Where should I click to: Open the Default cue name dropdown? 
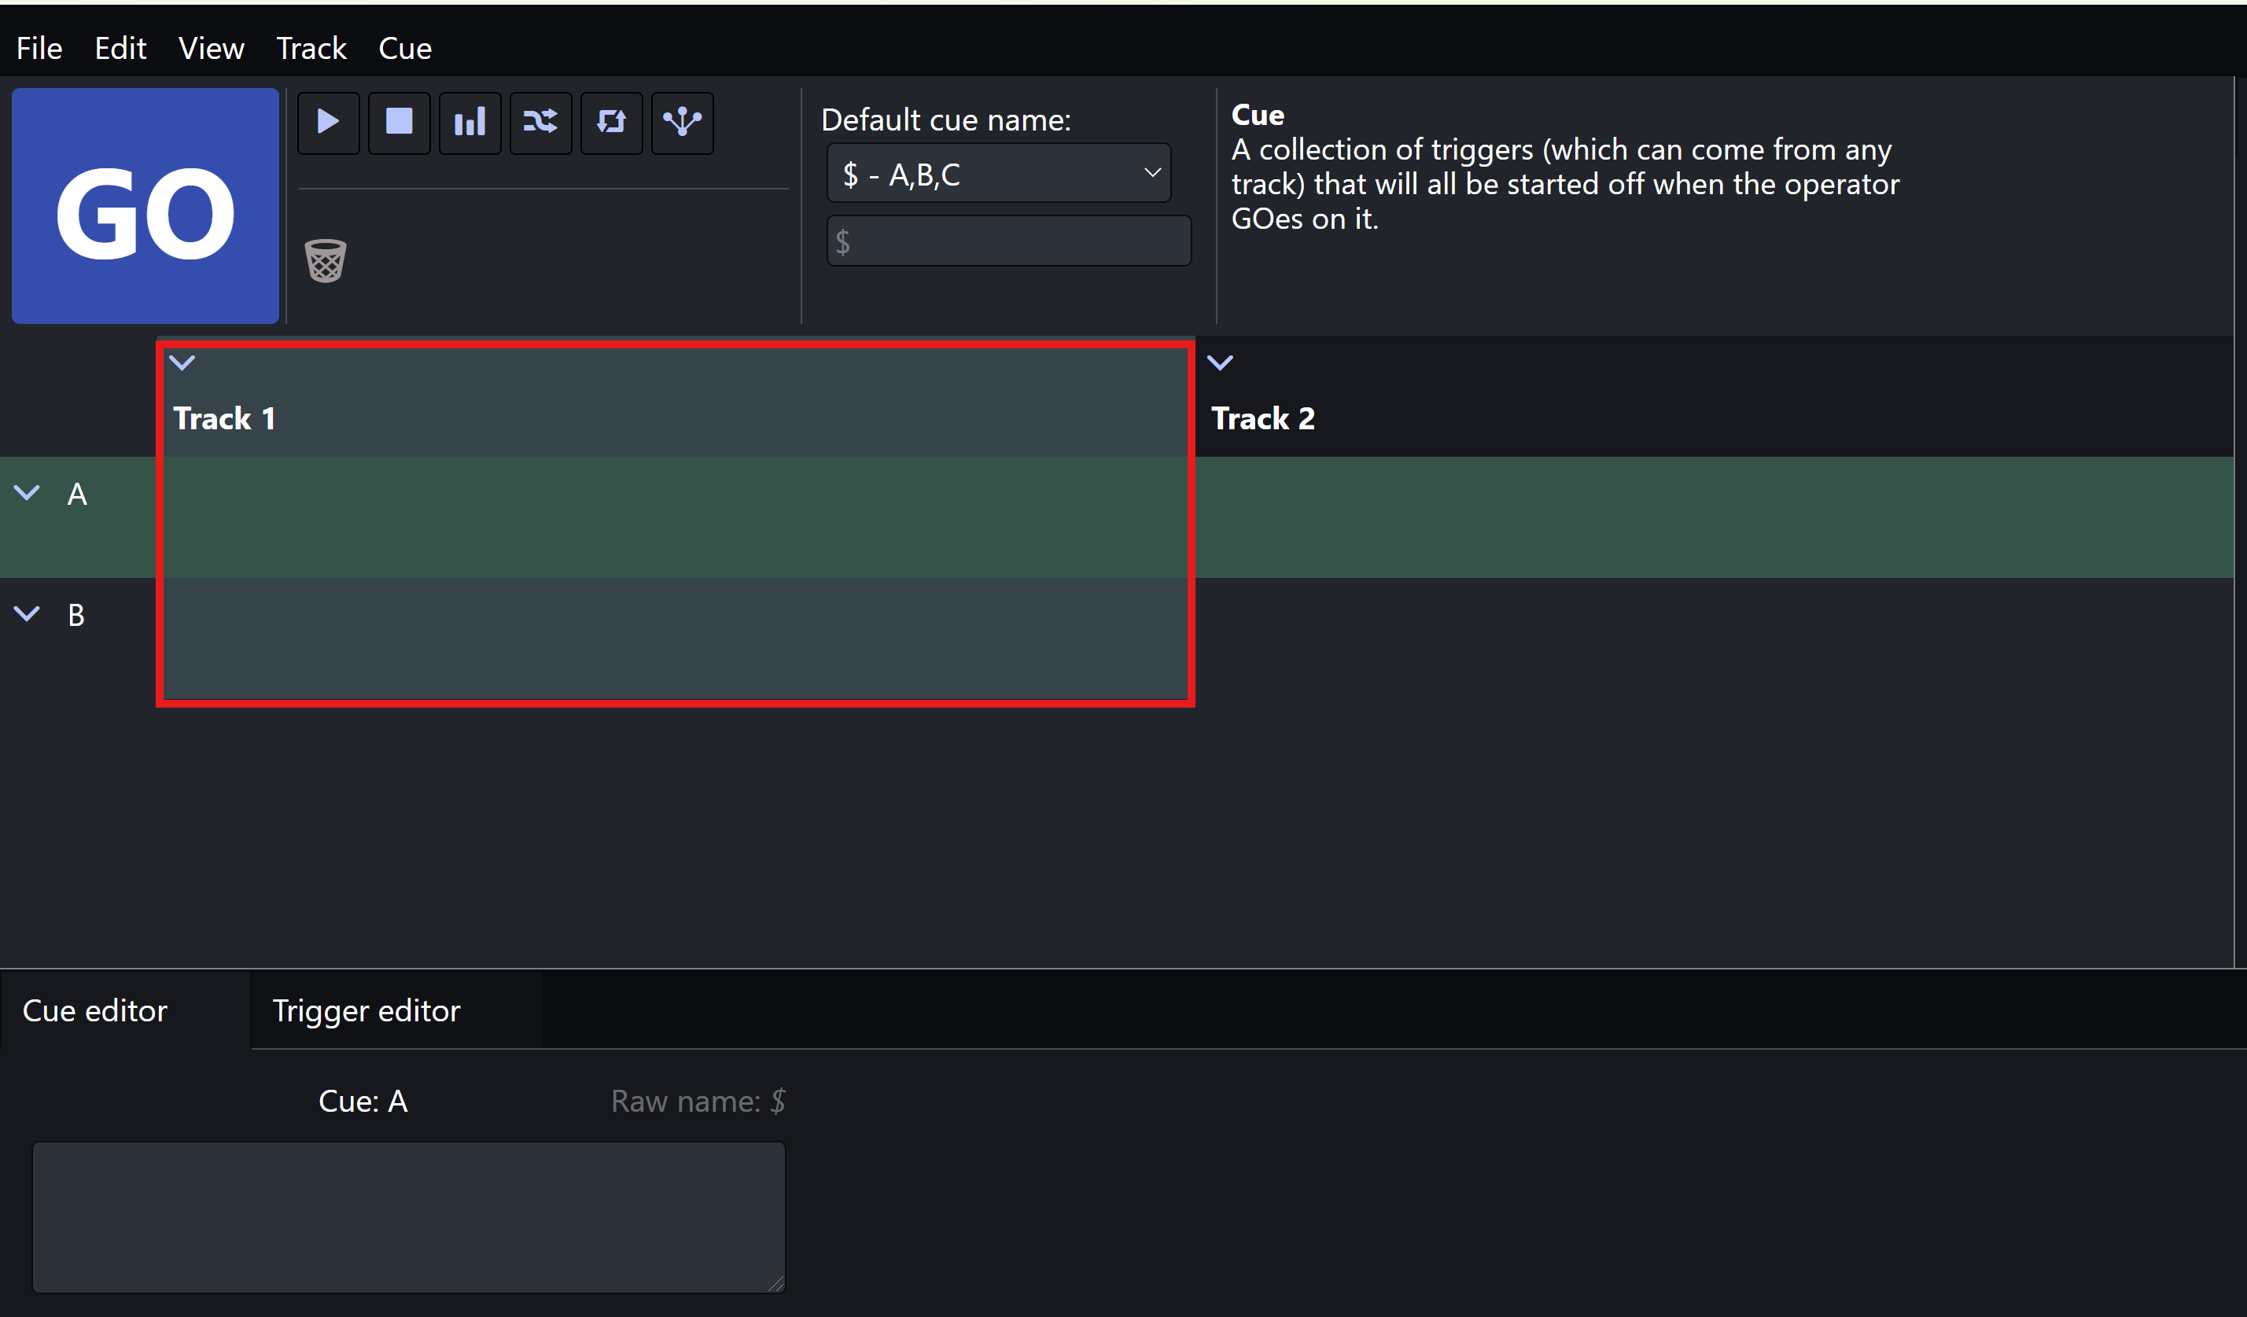pyautogui.click(x=999, y=173)
